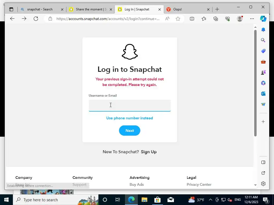Screen dimensions: 274x205
Task: Focus the Username or Email field
Action: click(130, 105)
